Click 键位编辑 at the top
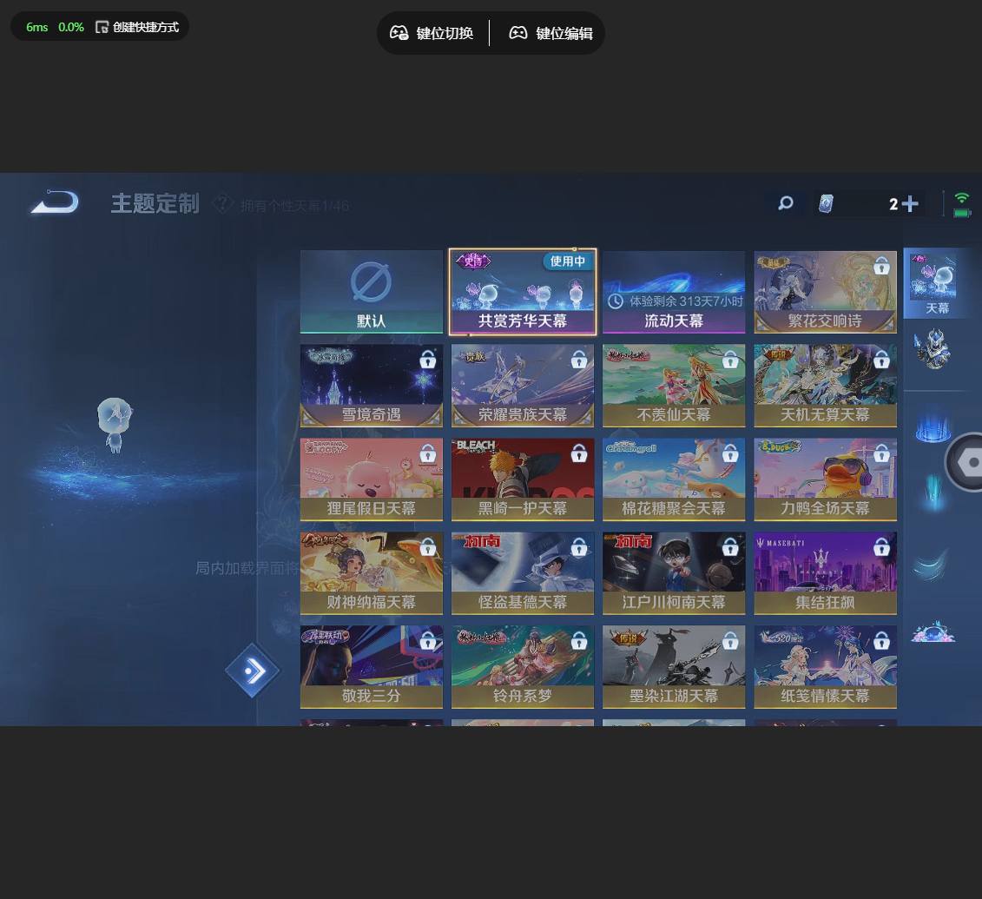 [x=551, y=33]
